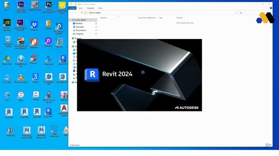Image resolution: width=279 pixels, height=156 pixels.
Task: Expand the Explorer ribbon chevron
Action: coord(268,8)
